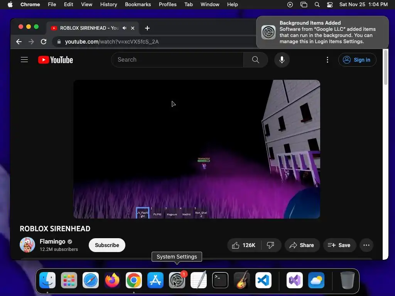Image resolution: width=395 pixels, height=296 pixels.
Task: Click the video player to pause
Action: pos(196,149)
